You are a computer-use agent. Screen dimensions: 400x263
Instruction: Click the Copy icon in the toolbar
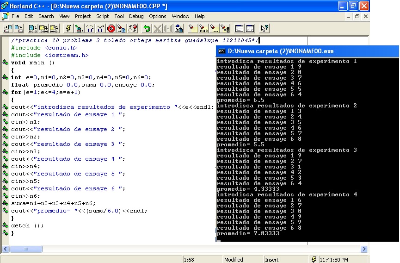[x=168, y=29]
